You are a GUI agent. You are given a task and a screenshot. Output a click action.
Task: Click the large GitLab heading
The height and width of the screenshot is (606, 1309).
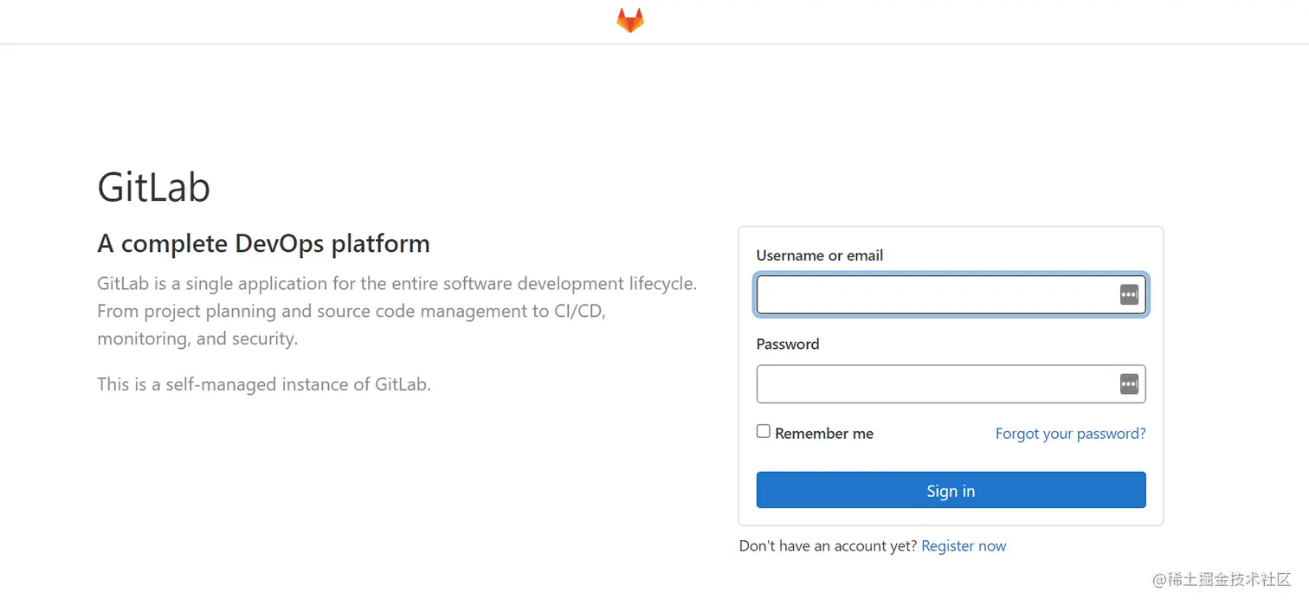[153, 187]
